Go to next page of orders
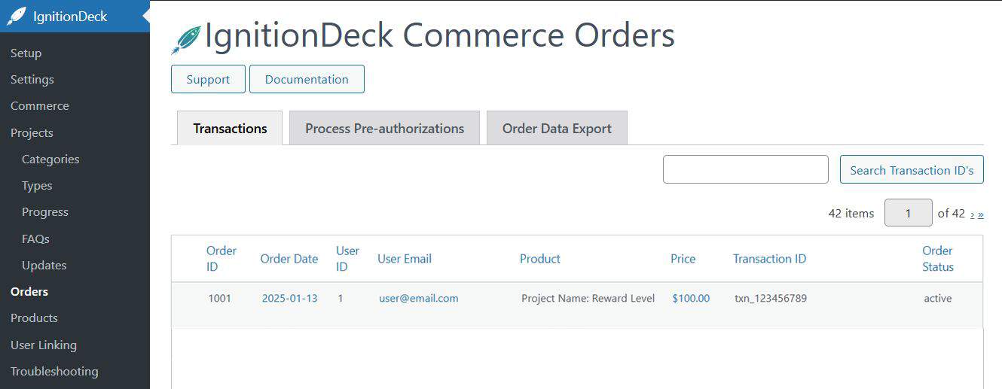The image size is (1002, 389). (973, 214)
